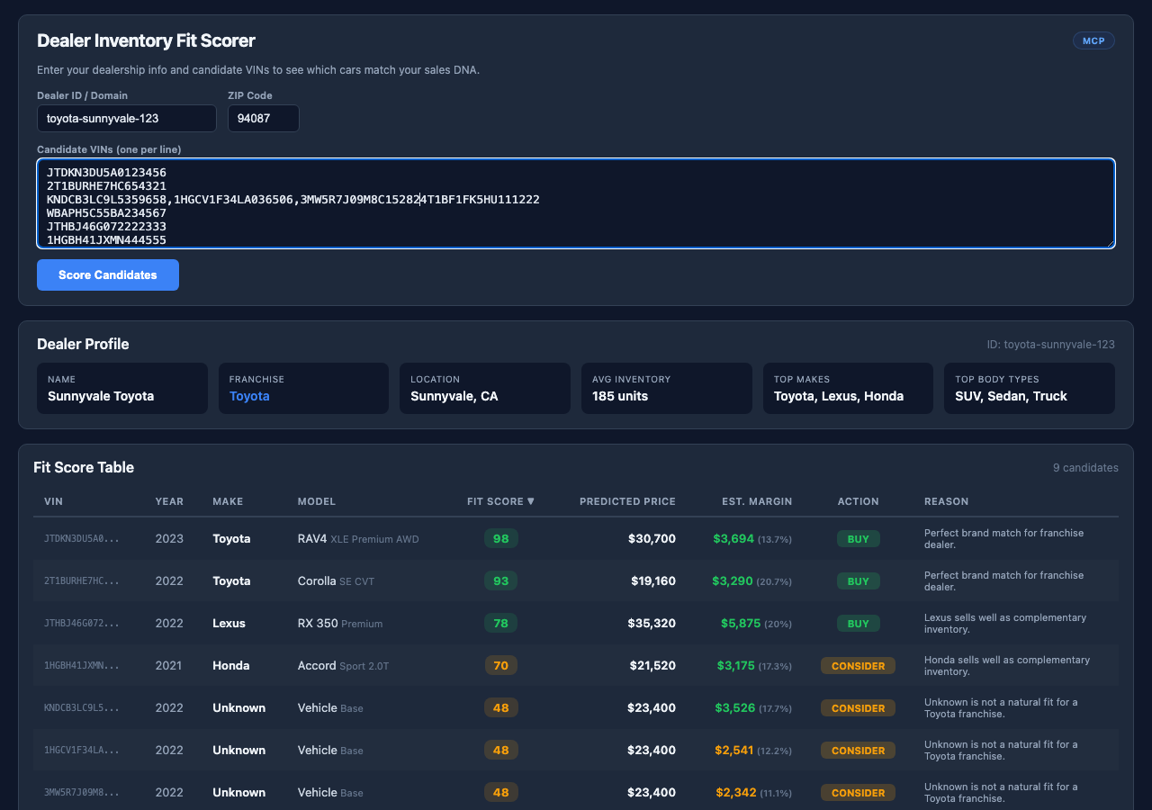Screen dimensions: 1152x810
Task: Click the $19,160 predicted price
Action: tap(652, 581)
